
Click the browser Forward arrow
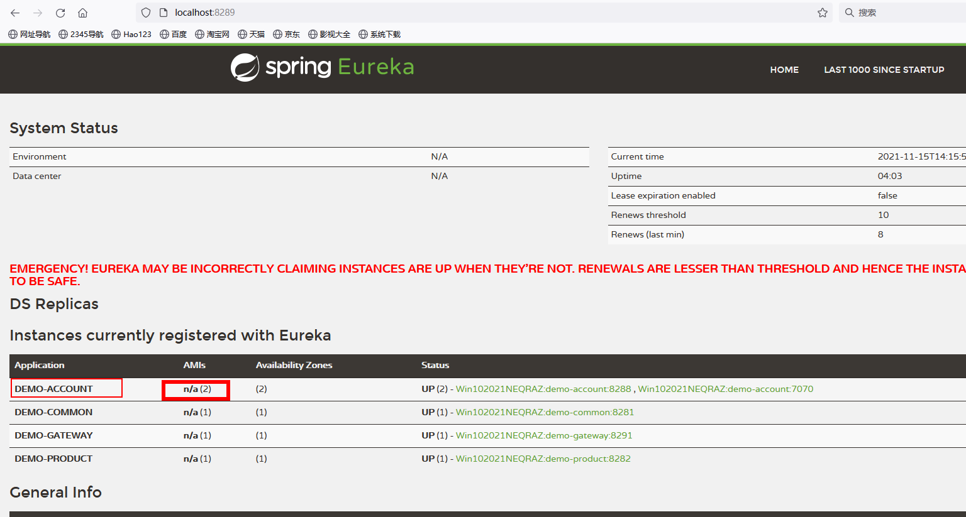click(38, 13)
